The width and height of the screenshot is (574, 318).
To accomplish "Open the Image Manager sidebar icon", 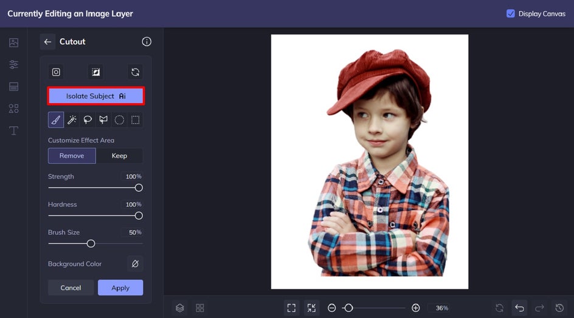I will [x=13, y=42].
